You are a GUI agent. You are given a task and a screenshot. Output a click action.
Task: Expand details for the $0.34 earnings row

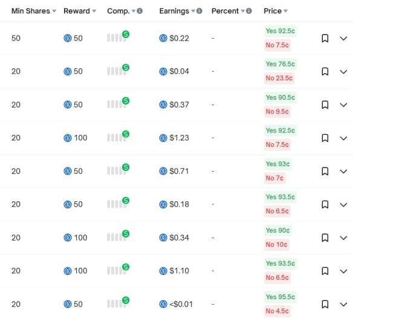[343, 238]
